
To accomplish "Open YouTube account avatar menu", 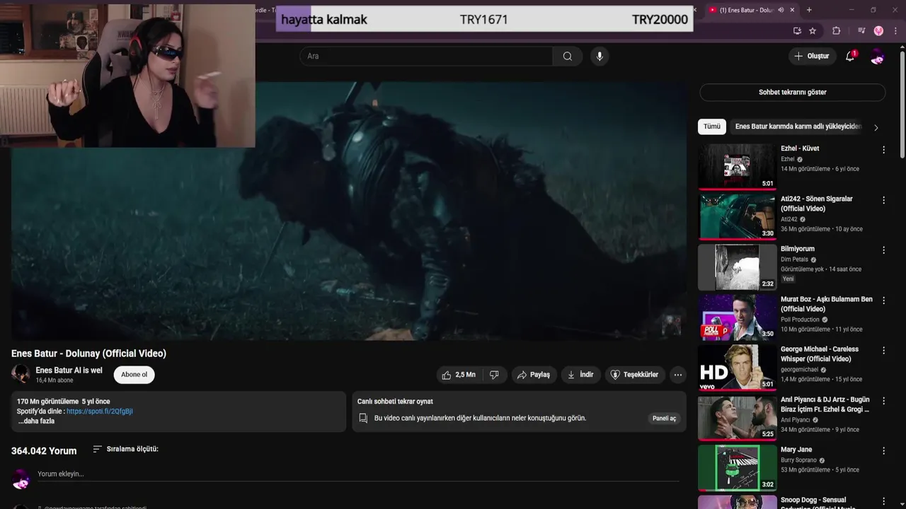I will 877,57.
